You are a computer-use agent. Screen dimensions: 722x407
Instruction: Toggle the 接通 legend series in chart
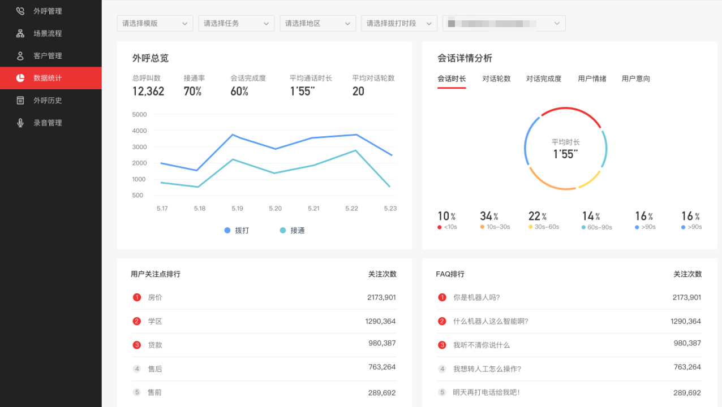click(x=291, y=231)
